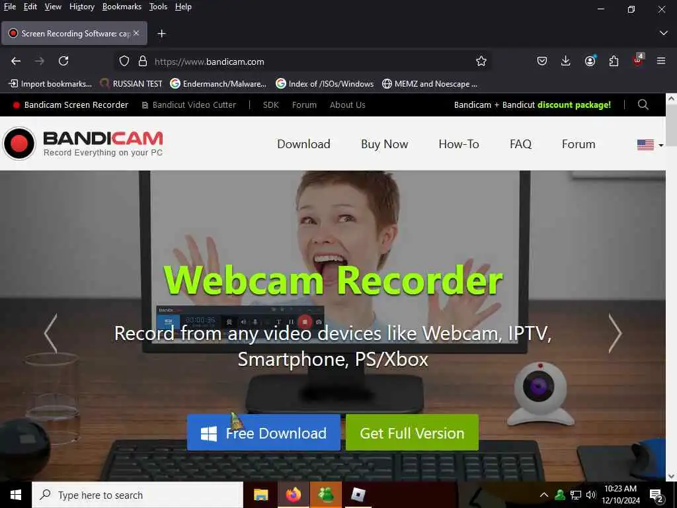This screenshot has width=677, height=508.
Task: Show previous slide with left arrow
Action: [x=50, y=333]
